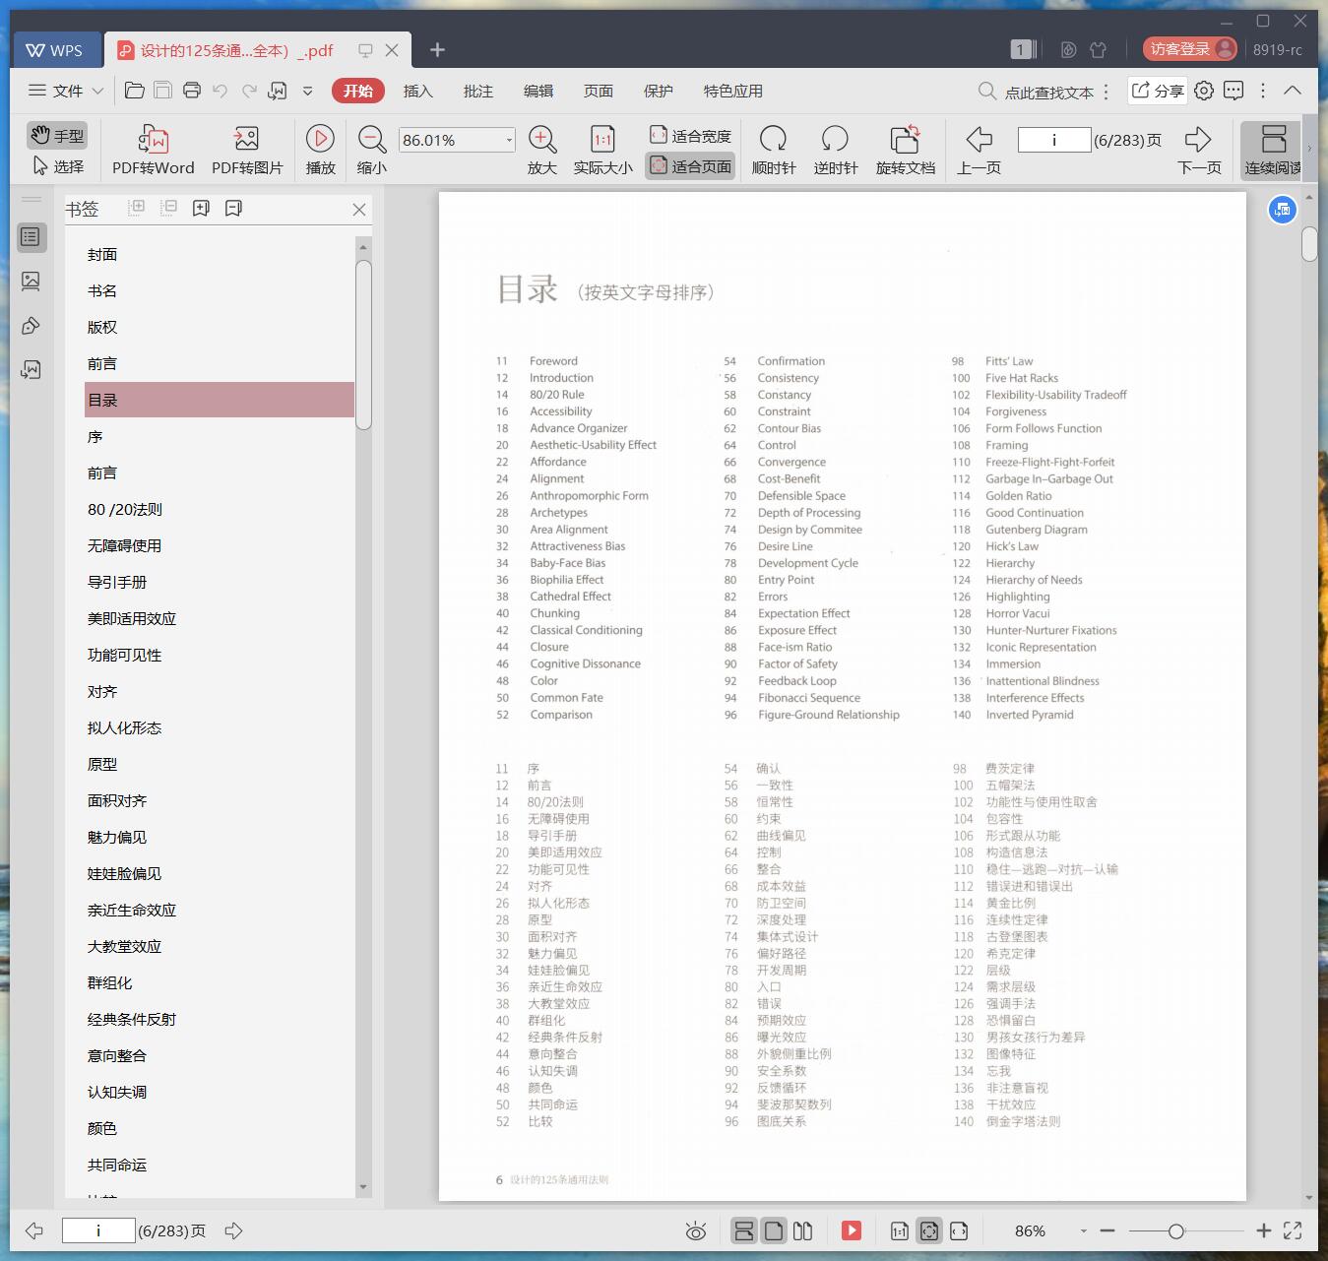
Task: Undo the last action
Action: pos(221,91)
